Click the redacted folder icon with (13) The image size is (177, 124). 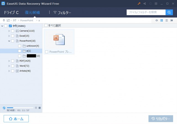(x=24, y=56)
